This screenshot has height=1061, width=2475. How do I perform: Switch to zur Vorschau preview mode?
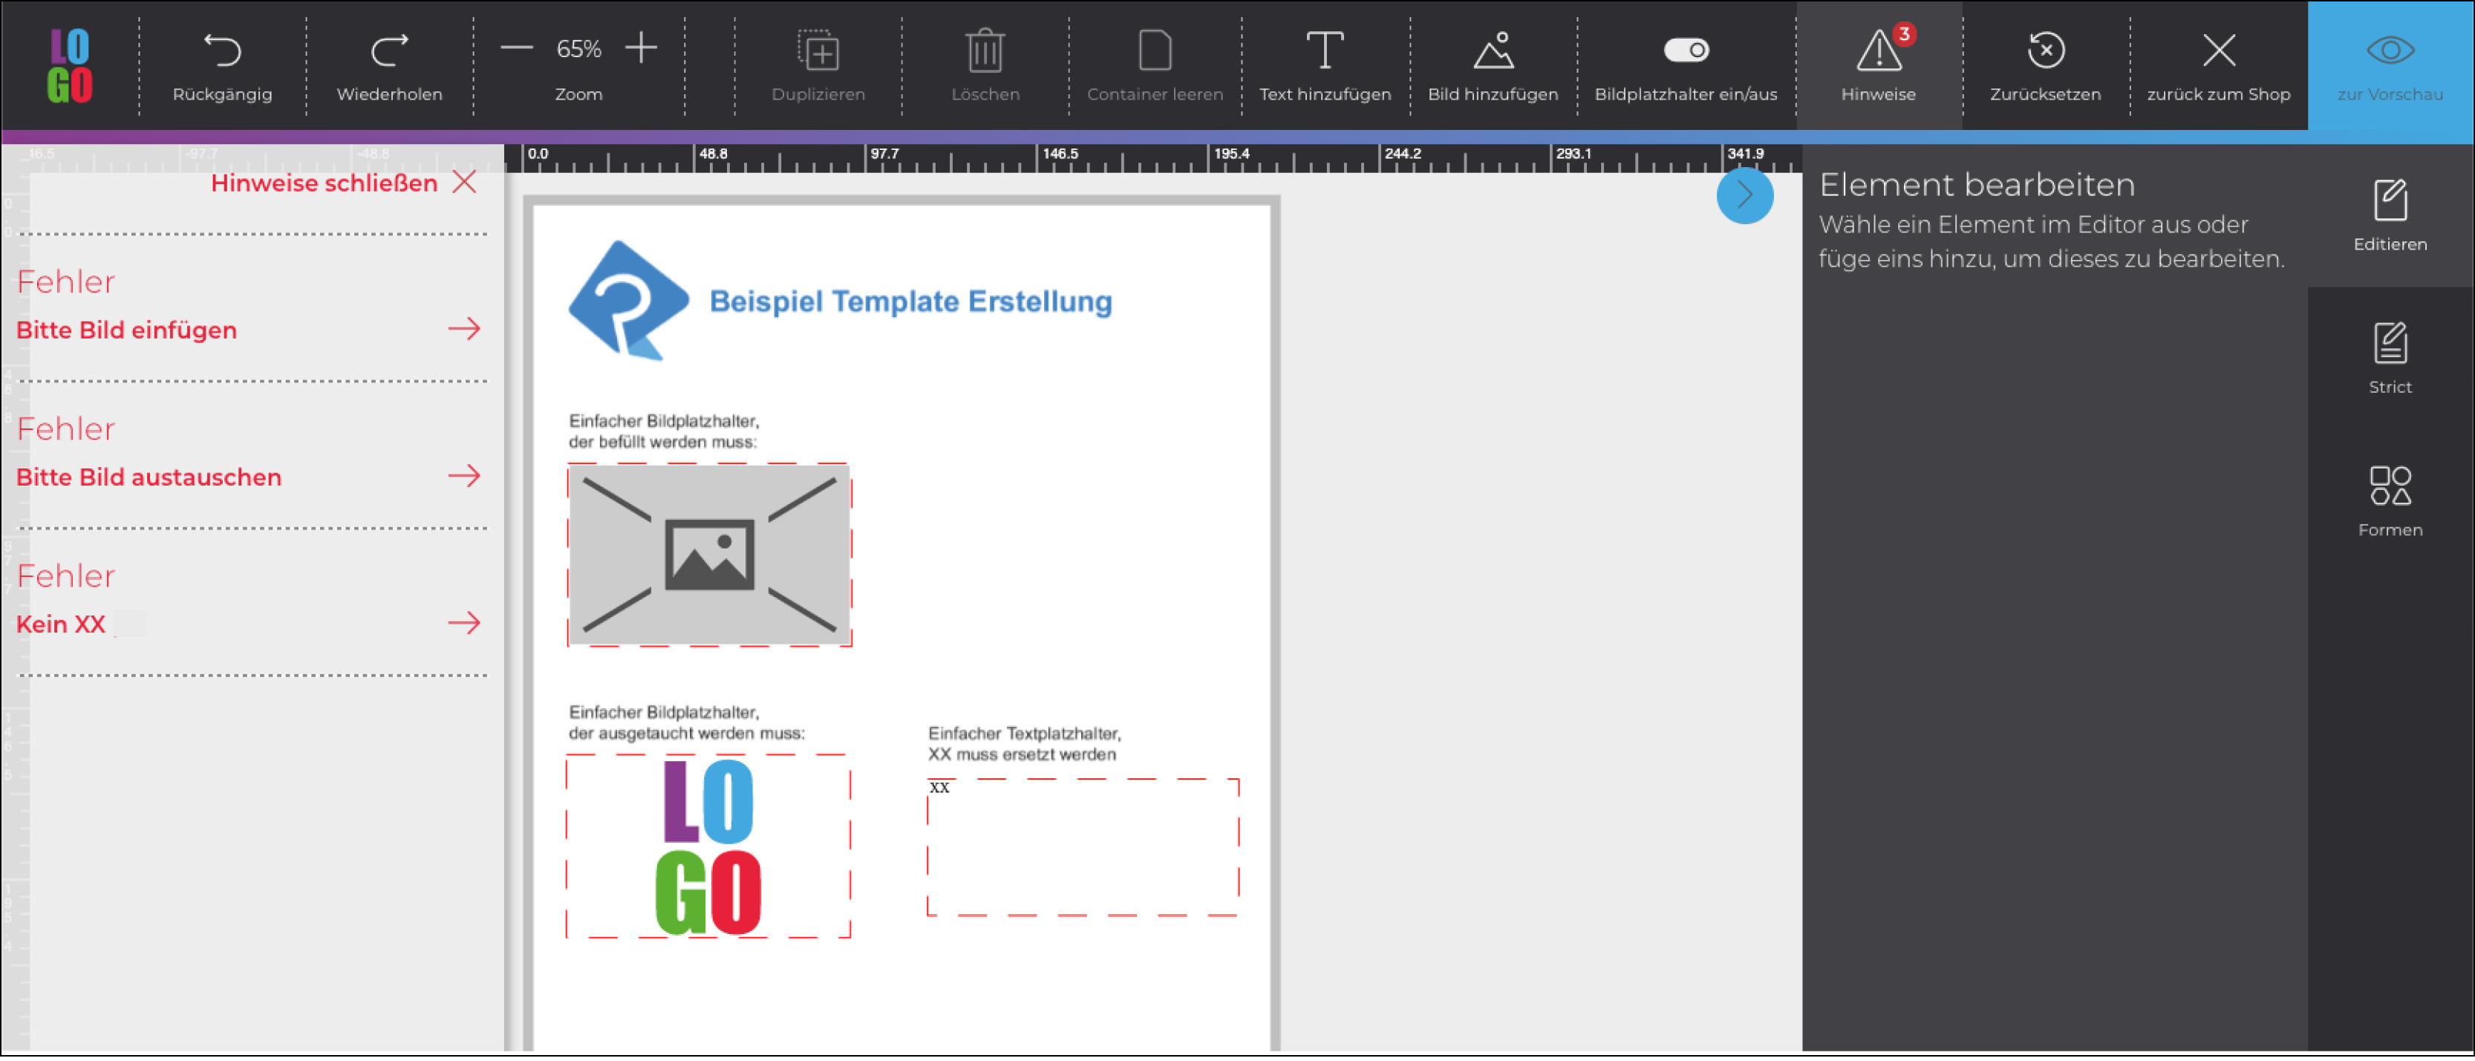tap(2390, 53)
